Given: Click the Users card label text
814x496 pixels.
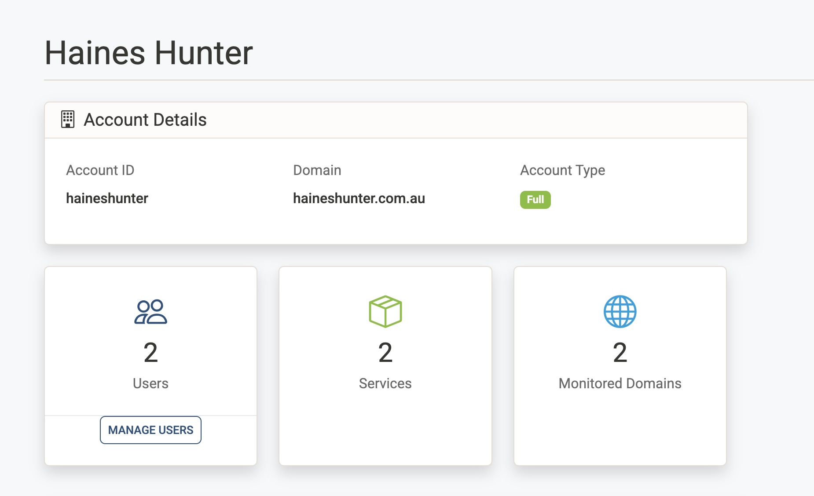Looking at the screenshot, I should click(150, 383).
